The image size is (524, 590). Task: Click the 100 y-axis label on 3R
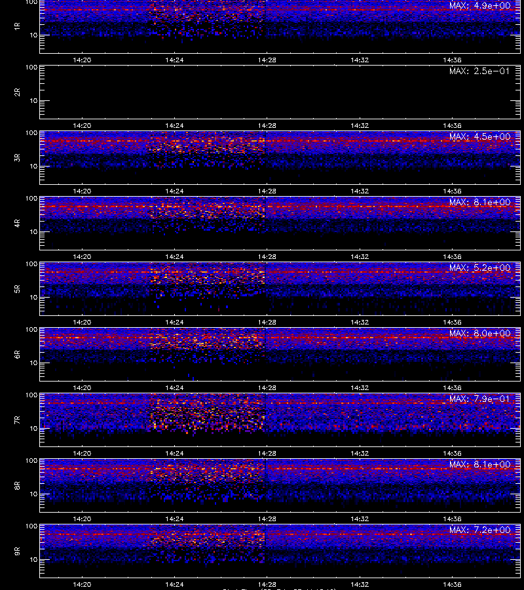coord(31,133)
